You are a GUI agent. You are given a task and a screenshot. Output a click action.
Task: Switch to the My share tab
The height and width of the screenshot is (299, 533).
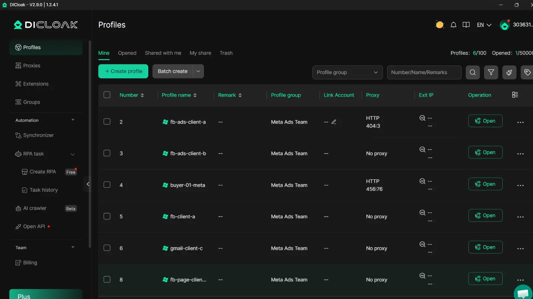click(200, 53)
